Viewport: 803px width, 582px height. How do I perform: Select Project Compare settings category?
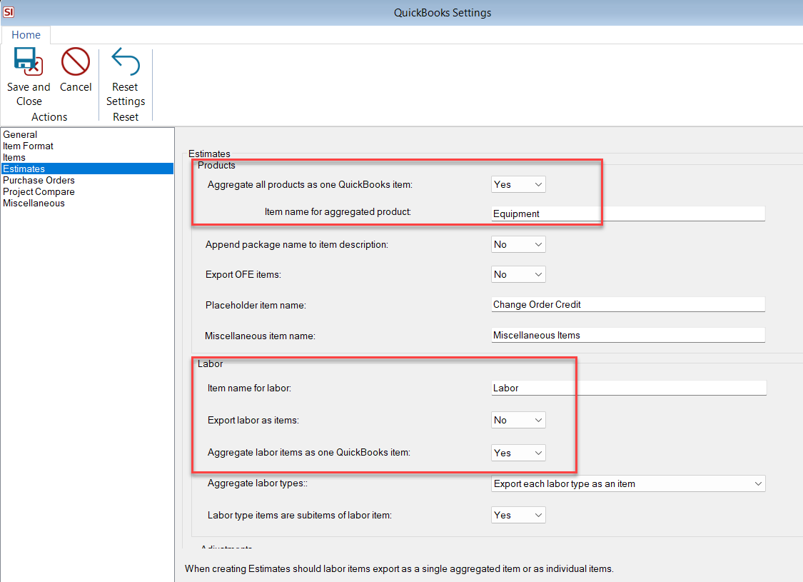(x=39, y=191)
